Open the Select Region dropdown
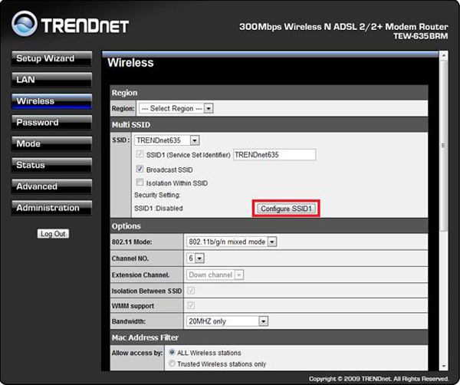 pos(176,108)
